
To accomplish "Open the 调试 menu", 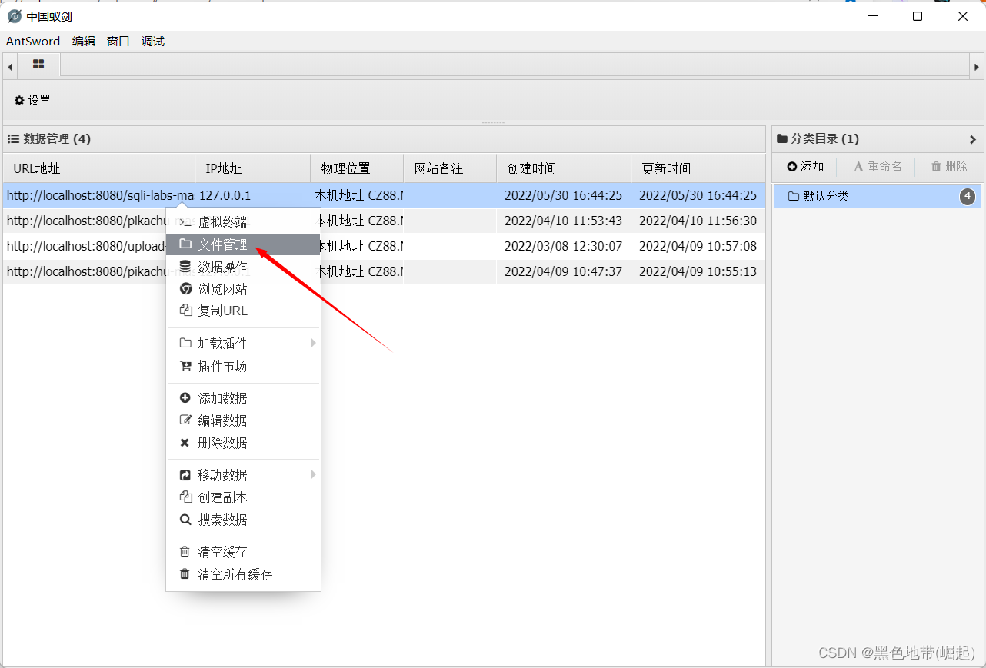I will pos(152,41).
